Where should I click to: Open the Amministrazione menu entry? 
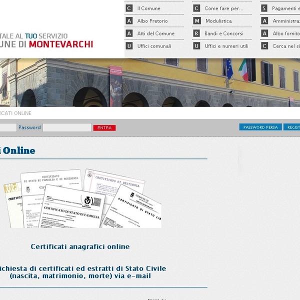(x=286, y=21)
